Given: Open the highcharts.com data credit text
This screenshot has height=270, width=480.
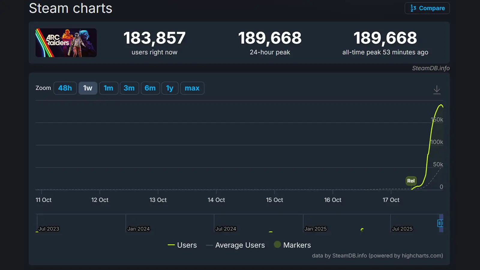Looking at the screenshot, I should point(377,256).
